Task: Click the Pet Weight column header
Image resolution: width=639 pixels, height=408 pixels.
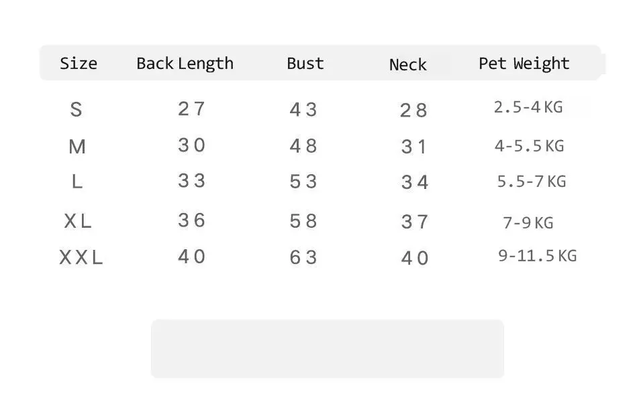Action: [x=524, y=64]
